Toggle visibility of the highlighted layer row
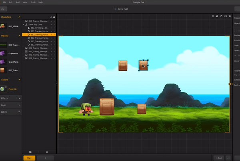 click(x=51, y=35)
